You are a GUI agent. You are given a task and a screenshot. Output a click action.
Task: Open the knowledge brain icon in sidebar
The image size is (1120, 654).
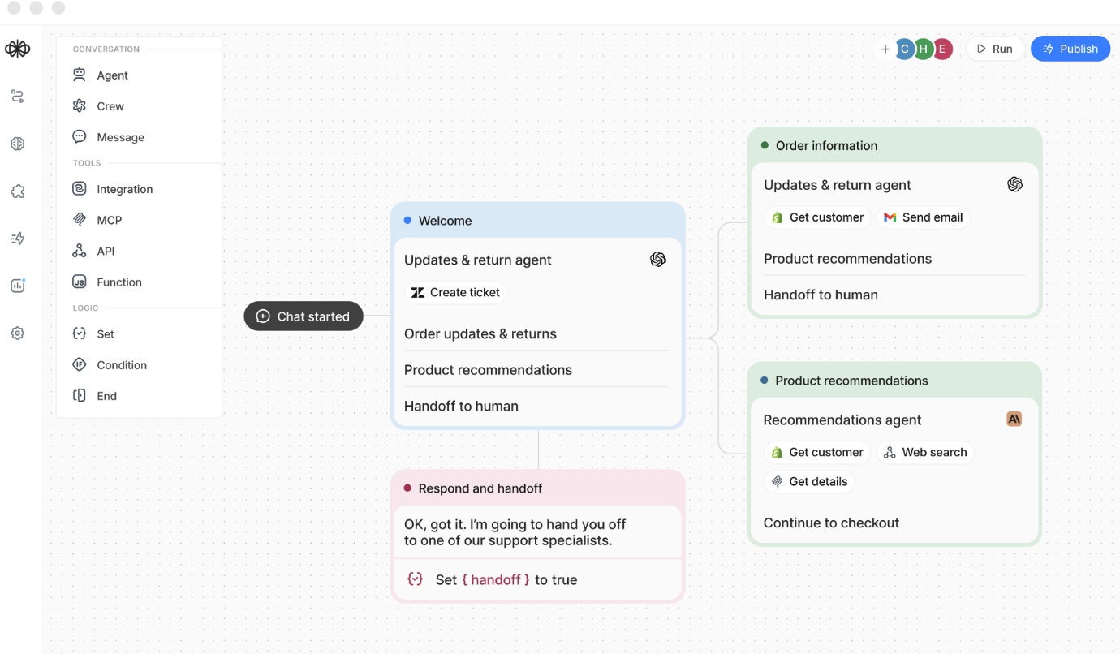coord(17,144)
